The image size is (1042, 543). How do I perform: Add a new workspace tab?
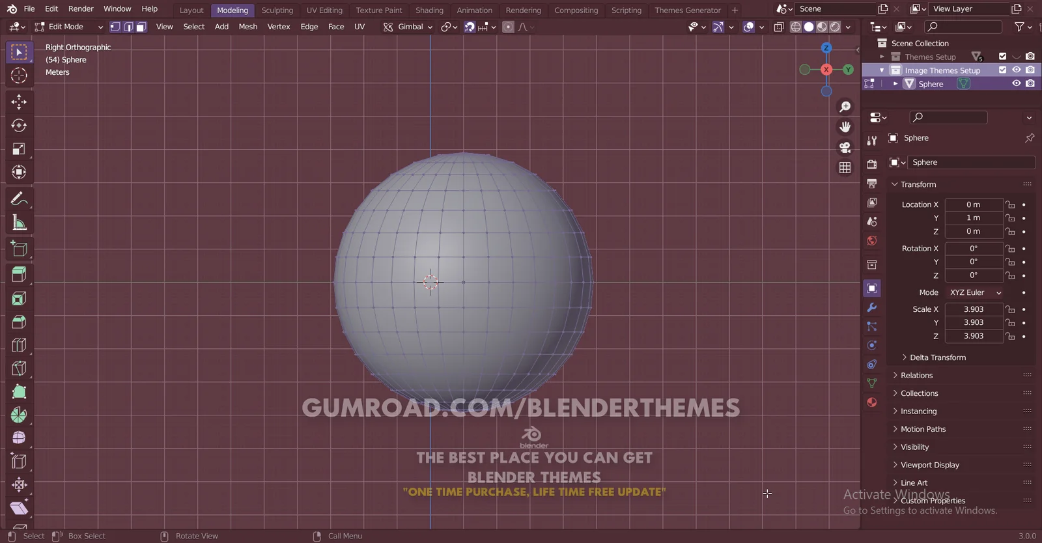[735, 10]
